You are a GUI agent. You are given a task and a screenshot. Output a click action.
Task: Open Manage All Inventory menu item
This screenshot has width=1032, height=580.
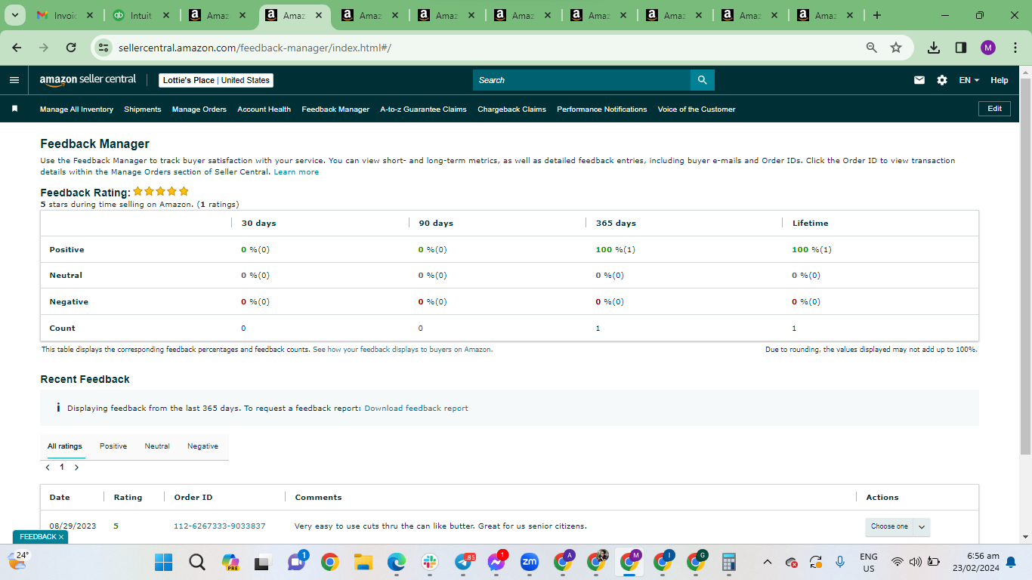[76, 110]
